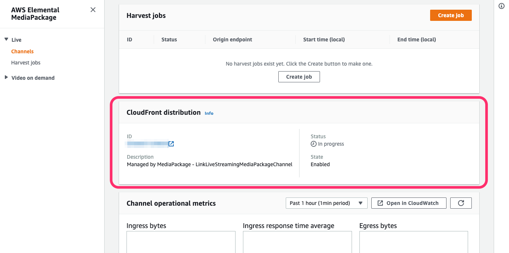Image resolution: width=509 pixels, height=253 pixels.
Task: Click the Open in CloudWatch button
Action: pyautogui.click(x=409, y=203)
